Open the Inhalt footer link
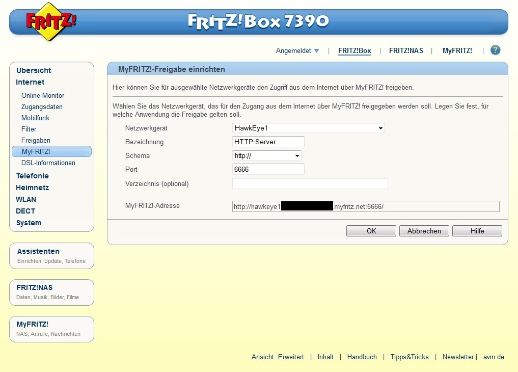The height and width of the screenshot is (372, 518). pos(325,357)
